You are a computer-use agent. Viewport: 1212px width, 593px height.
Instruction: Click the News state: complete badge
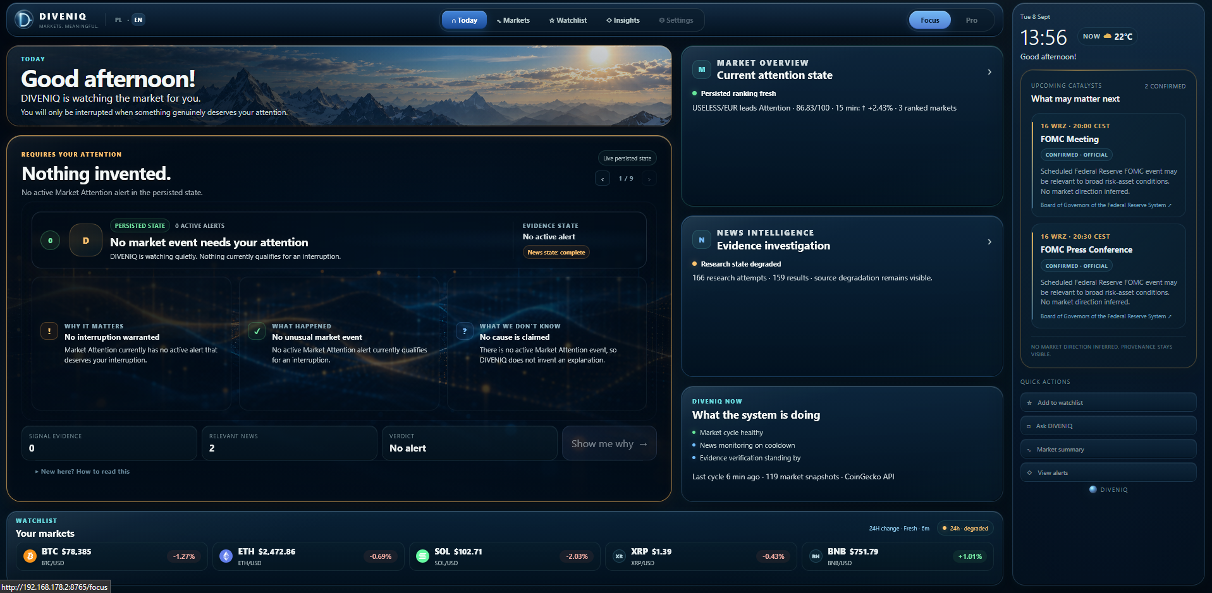pos(556,252)
